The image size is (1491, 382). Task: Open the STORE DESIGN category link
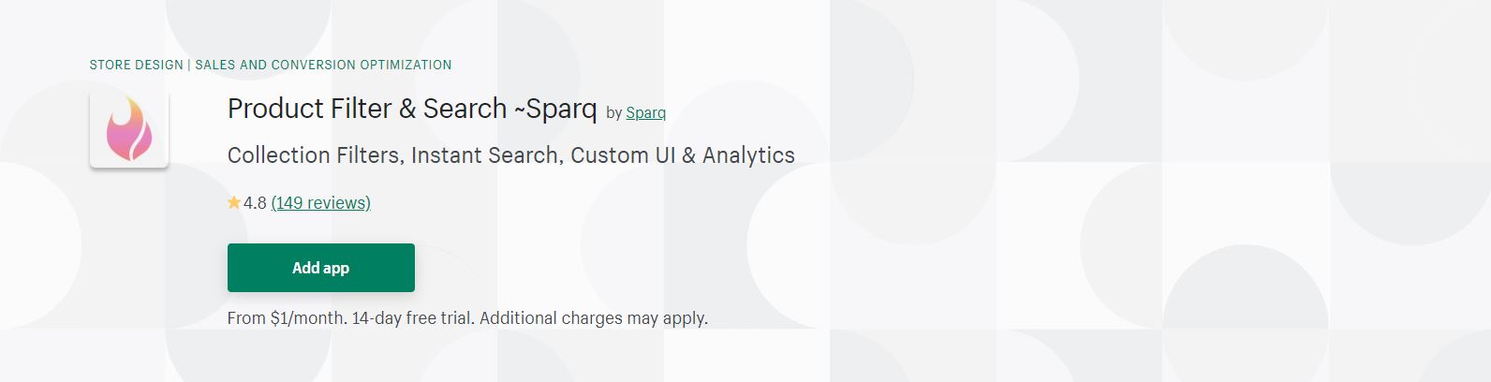(x=137, y=65)
